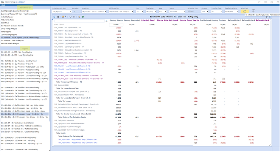Viewport: 280px width, 151px height.
Task: Open the settings gear in top-right title bar
Action: pos(272,2)
